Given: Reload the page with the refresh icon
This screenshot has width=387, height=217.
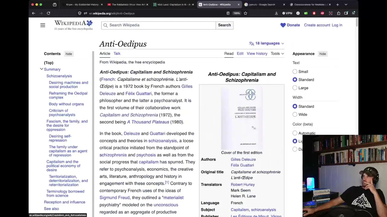Looking at the screenshot, I should click(x=48, y=13).
